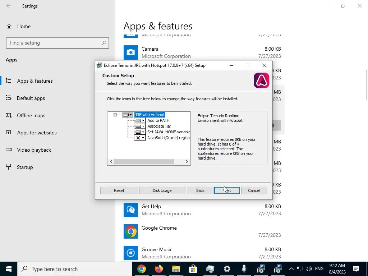The image size is (368, 276).
Task: Open Offline maps in Settings sidebar
Action: 31,115
